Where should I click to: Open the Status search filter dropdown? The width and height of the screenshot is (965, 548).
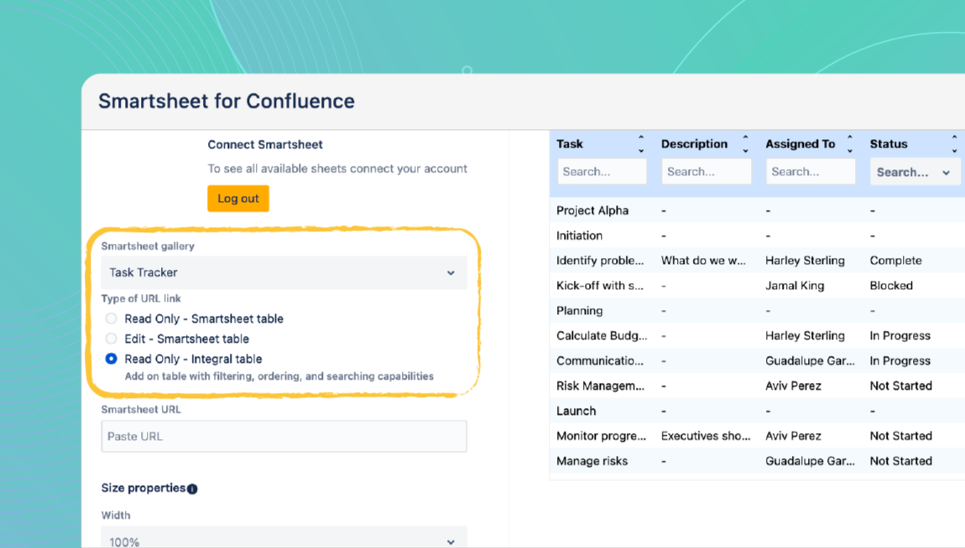(x=912, y=172)
